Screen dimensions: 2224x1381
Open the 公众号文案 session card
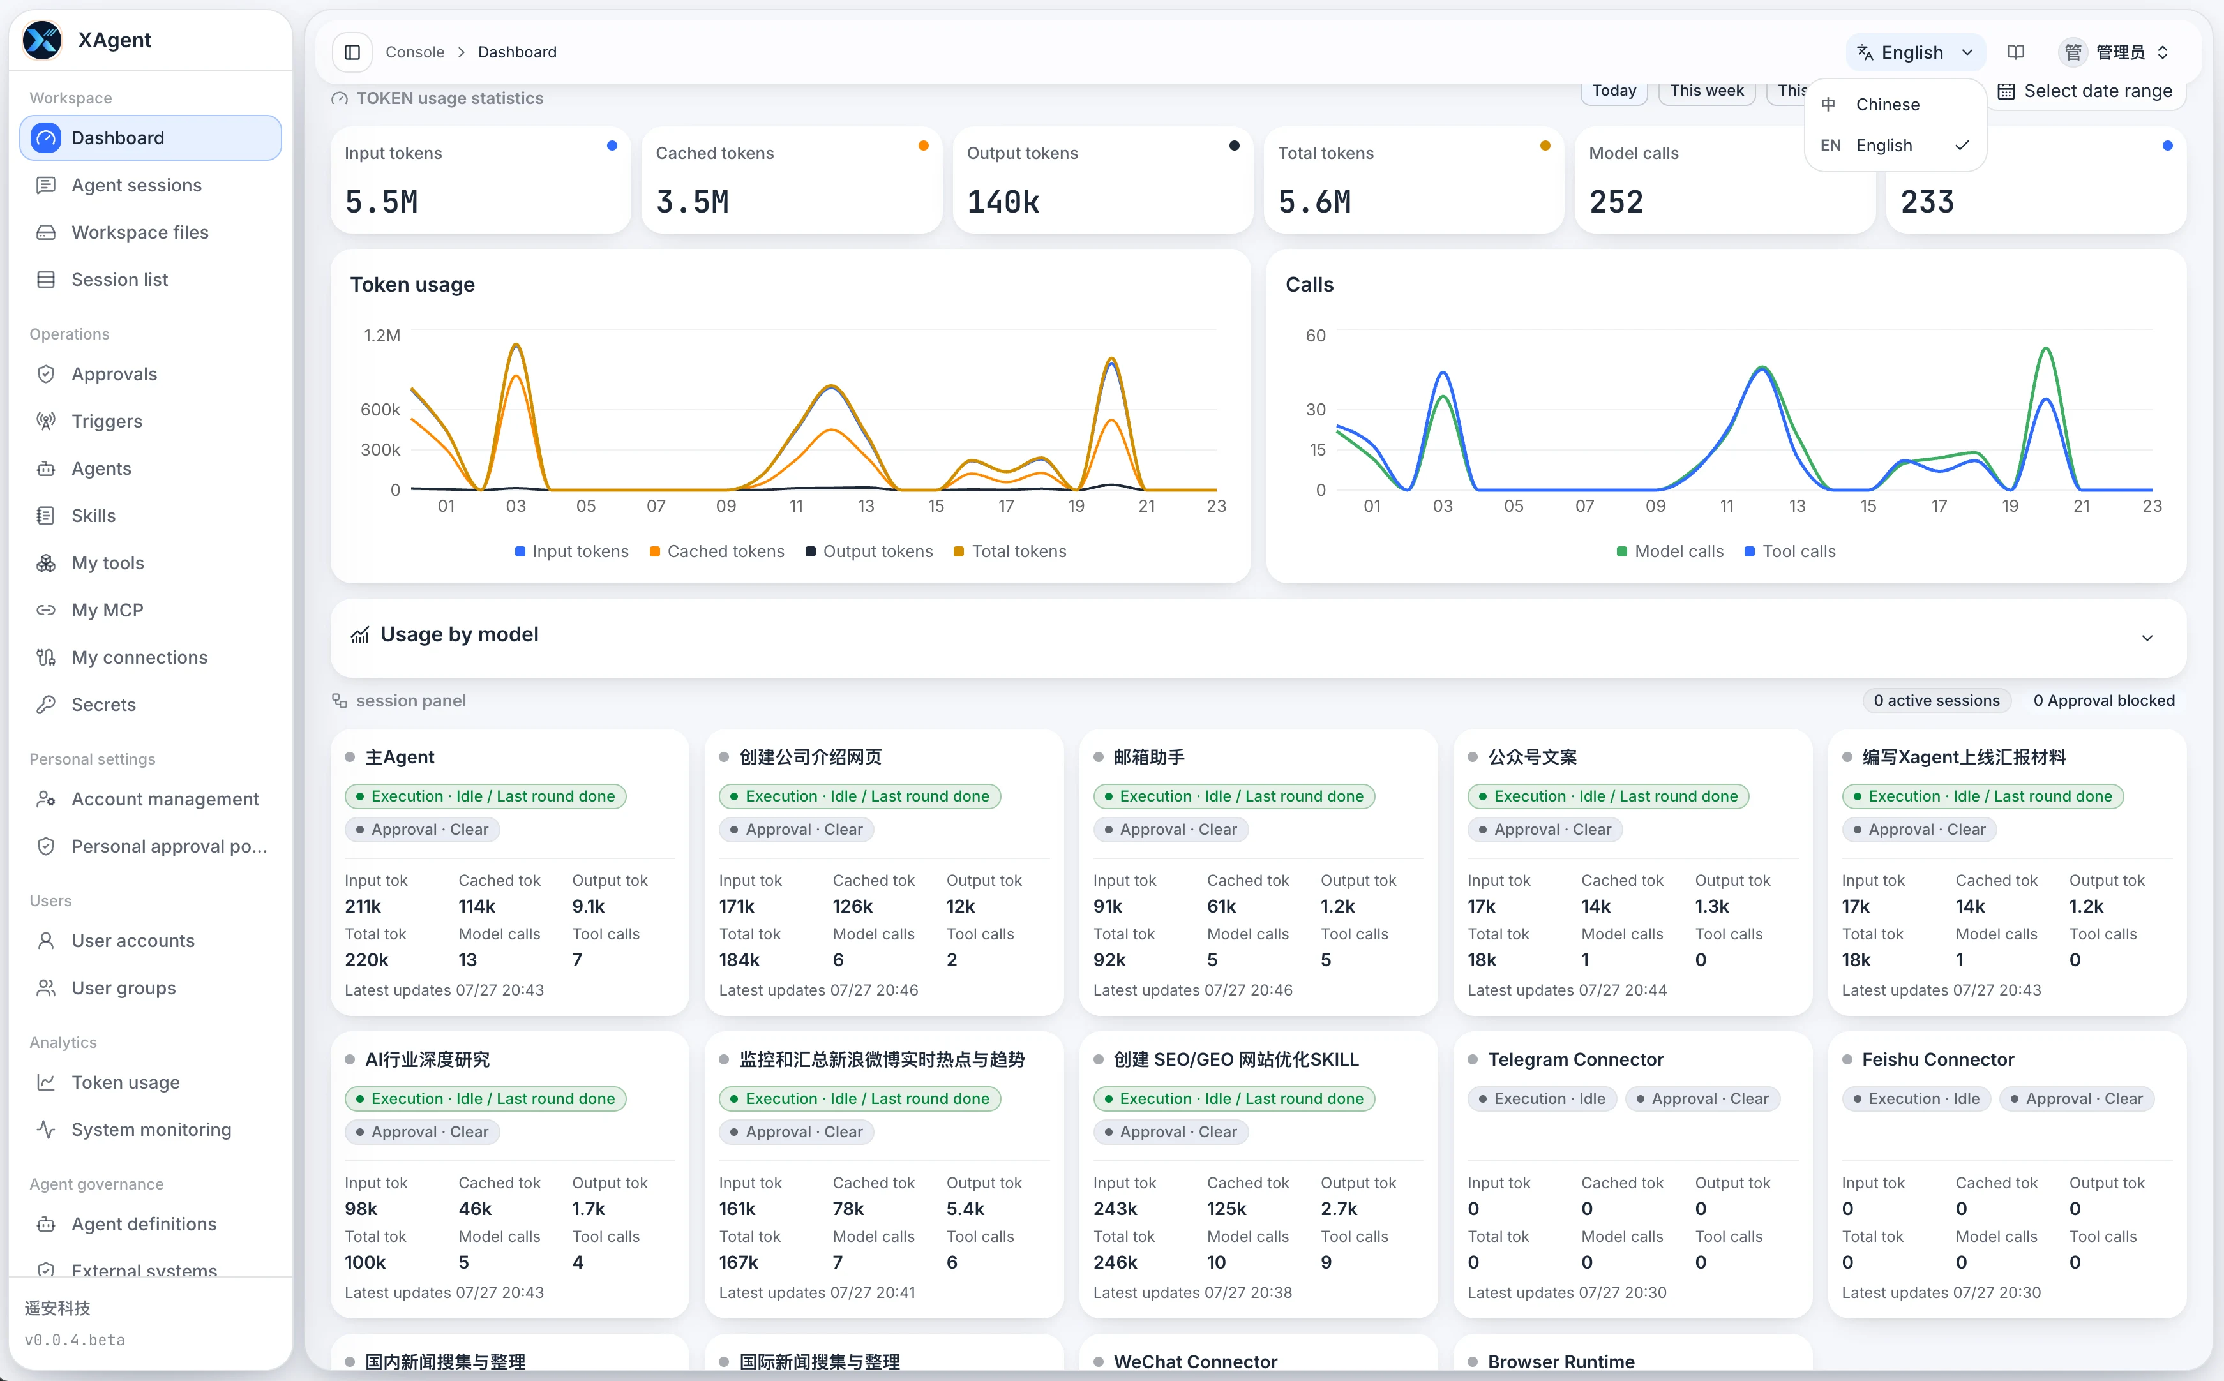click(x=1633, y=872)
